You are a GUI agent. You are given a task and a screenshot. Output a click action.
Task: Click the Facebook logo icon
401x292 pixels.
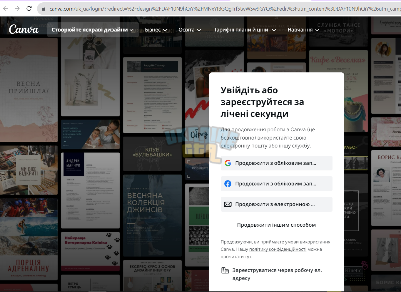tap(228, 184)
